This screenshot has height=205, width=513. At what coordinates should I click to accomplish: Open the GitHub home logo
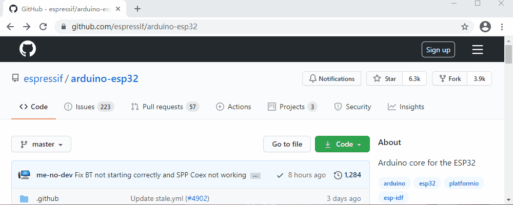click(28, 49)
